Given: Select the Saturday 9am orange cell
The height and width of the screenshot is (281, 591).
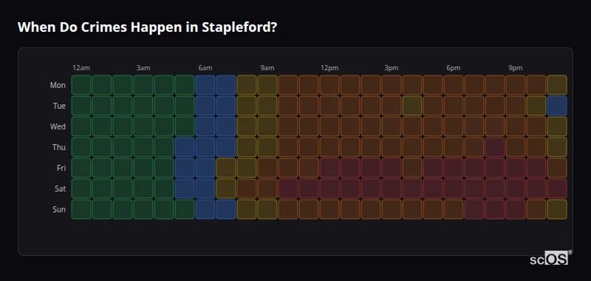Looking at the screenshot, I should [267, 189].
